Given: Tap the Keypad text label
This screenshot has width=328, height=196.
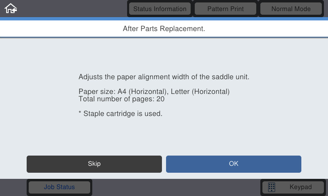Looking at the screenshot, I should pyautogui.click(x=301, y=187).
